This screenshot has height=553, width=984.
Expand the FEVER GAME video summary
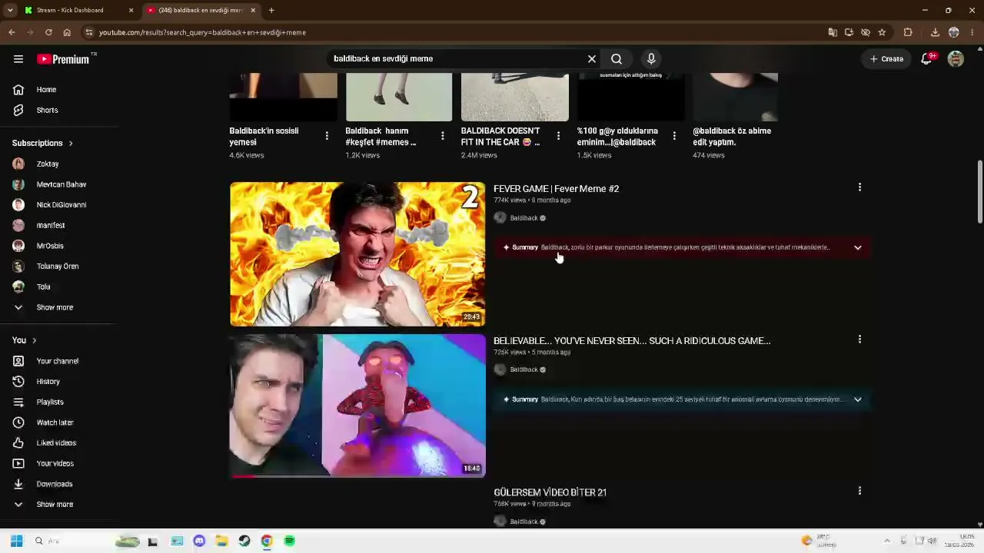click(858, 248)
